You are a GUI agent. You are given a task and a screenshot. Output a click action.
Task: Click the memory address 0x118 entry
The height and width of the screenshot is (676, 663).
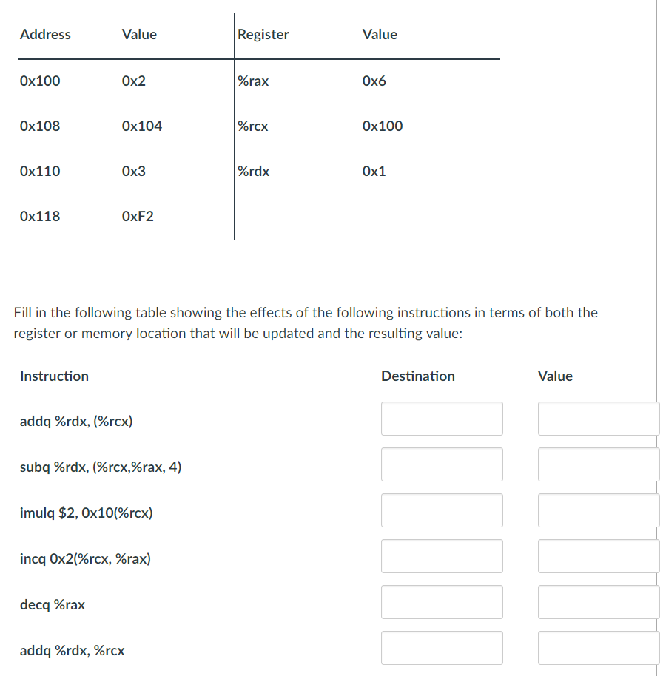[41, 216]
